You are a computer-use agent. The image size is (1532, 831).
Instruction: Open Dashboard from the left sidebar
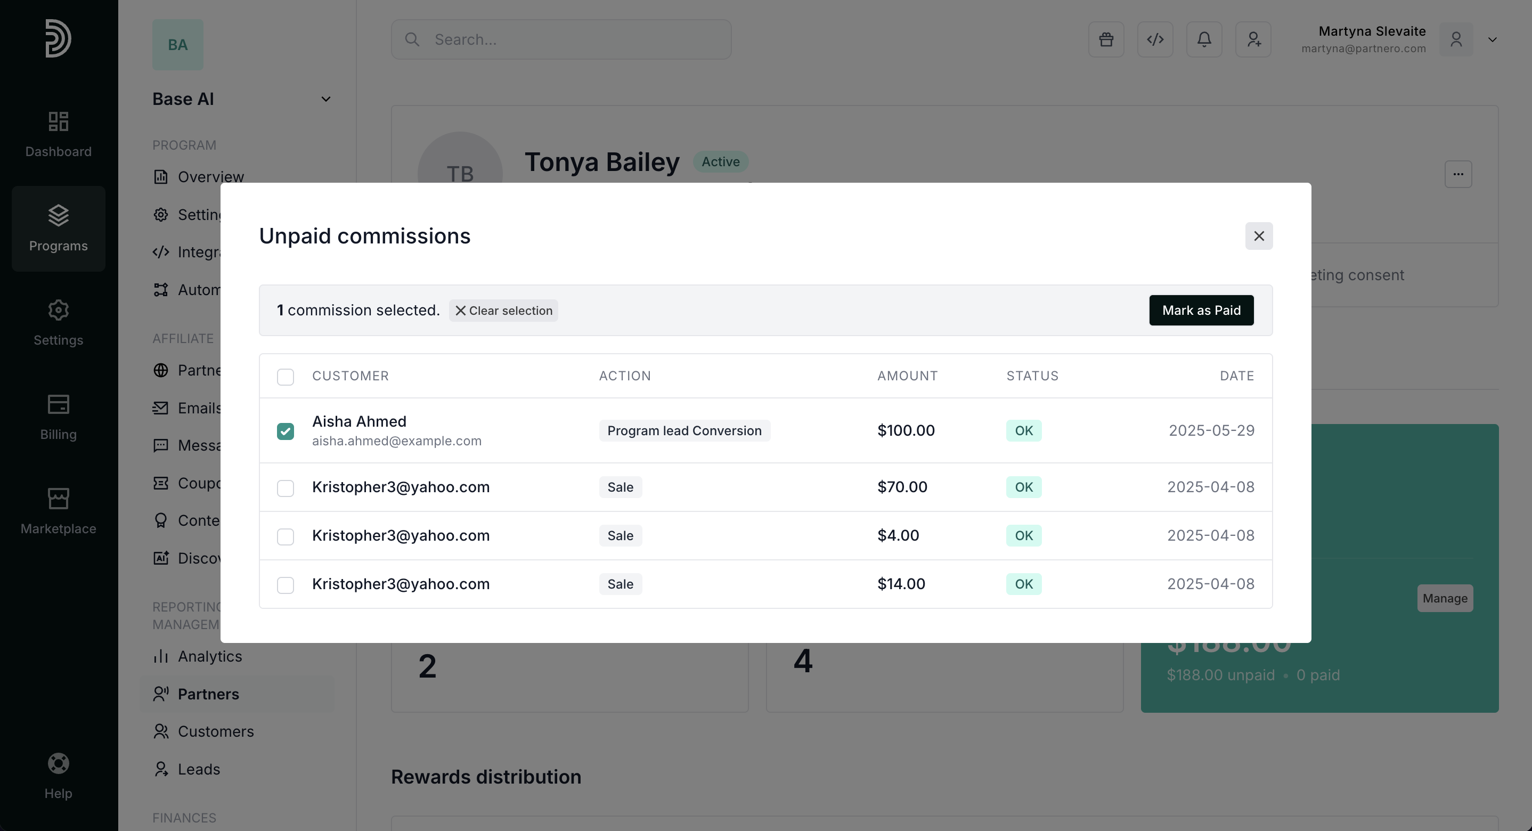tap(58, 134)
